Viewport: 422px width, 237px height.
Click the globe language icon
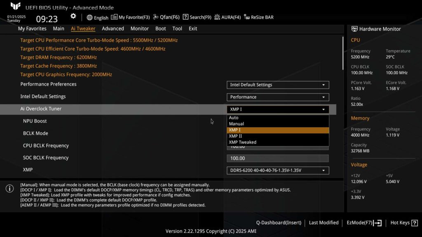89,17
